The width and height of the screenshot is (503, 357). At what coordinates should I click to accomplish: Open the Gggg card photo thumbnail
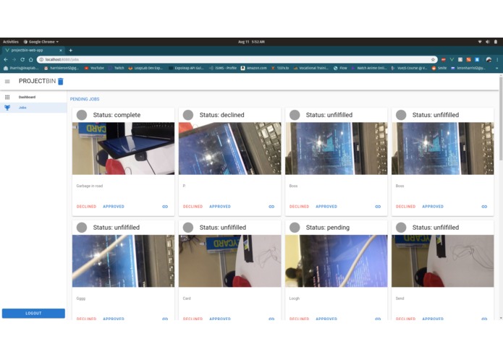pyautogui.click(x=124, y=261)
